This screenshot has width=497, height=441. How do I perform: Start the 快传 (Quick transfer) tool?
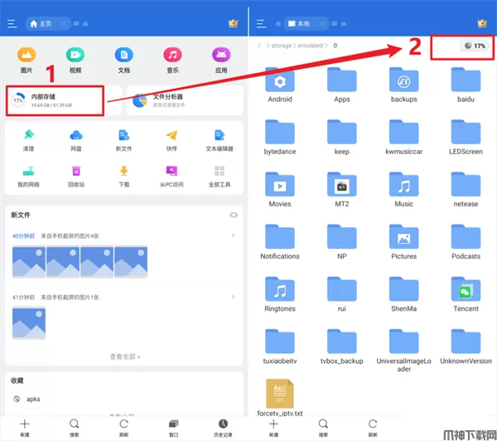tap(171, 140)
